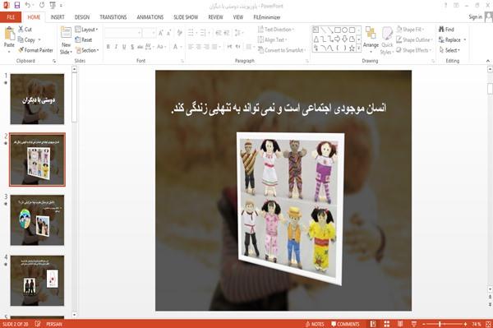
Task: Open the Text Direction dropdown
Action: click(276, 30)
